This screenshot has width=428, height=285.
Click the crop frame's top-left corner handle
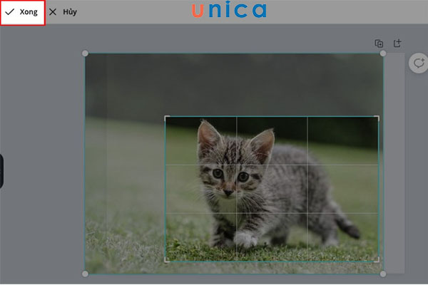click(x=166, y=118)
